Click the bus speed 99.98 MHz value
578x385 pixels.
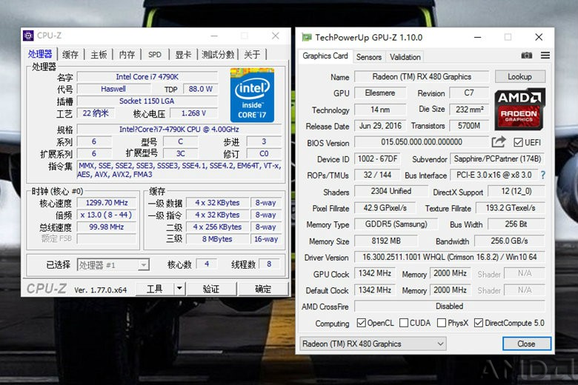[x=107, y=227]
